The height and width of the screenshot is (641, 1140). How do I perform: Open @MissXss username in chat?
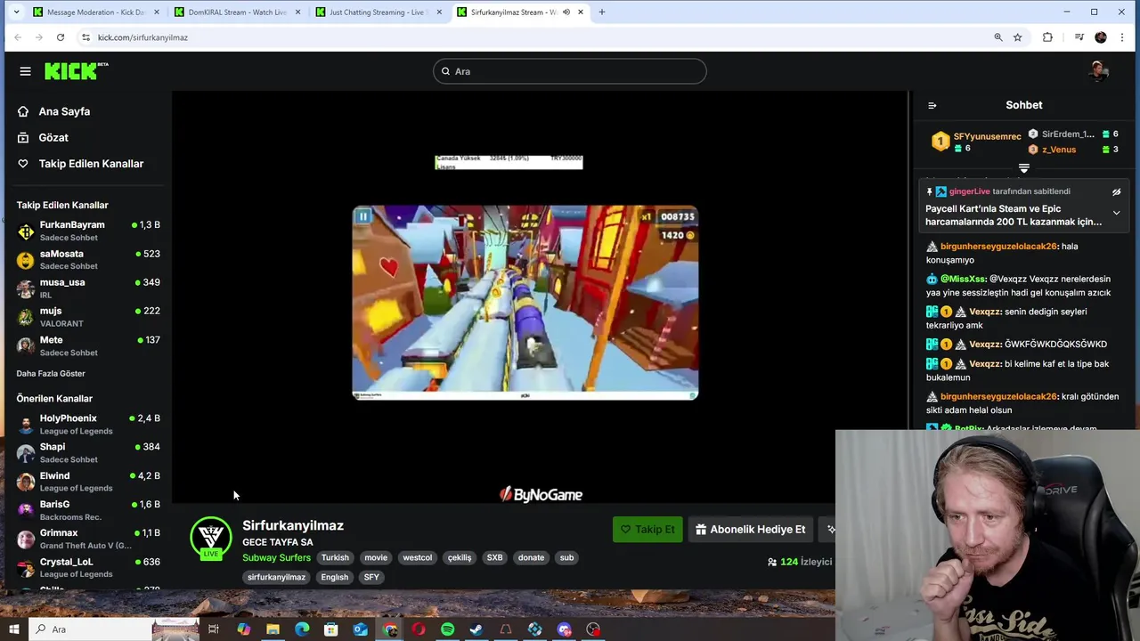point(963,279)
